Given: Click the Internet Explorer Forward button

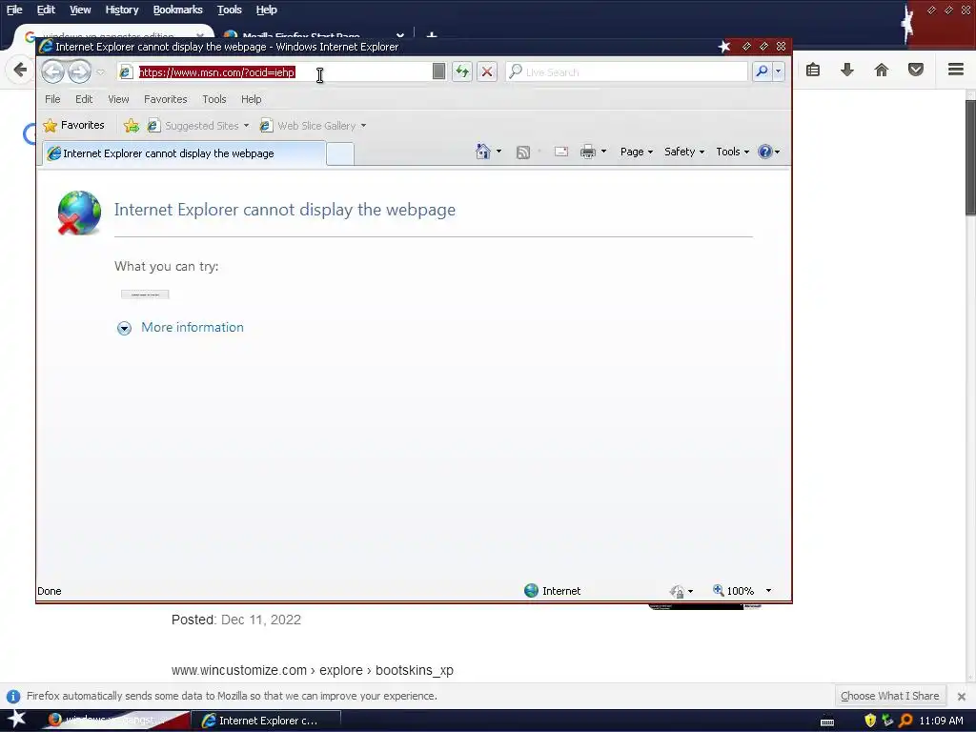Looking at the screenshot, I should [x=80, y=71].
